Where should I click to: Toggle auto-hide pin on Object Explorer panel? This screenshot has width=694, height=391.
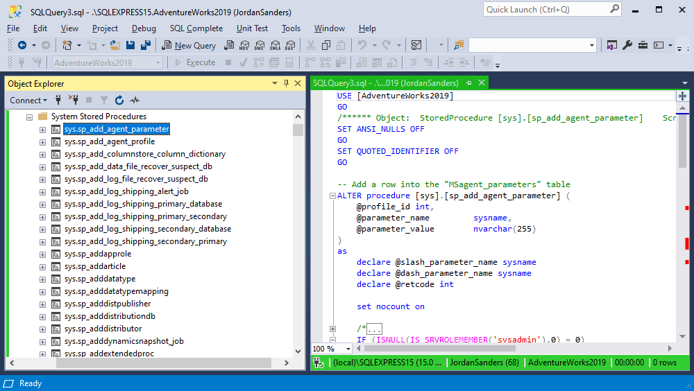tap(287, 83)
